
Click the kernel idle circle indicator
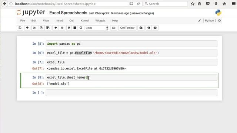(220, 21)
